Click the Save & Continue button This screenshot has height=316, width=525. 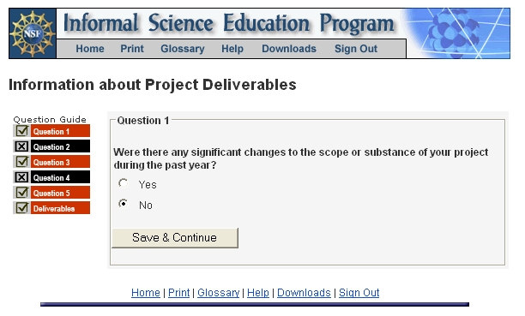pyautogui.click(x=175, y=238)
